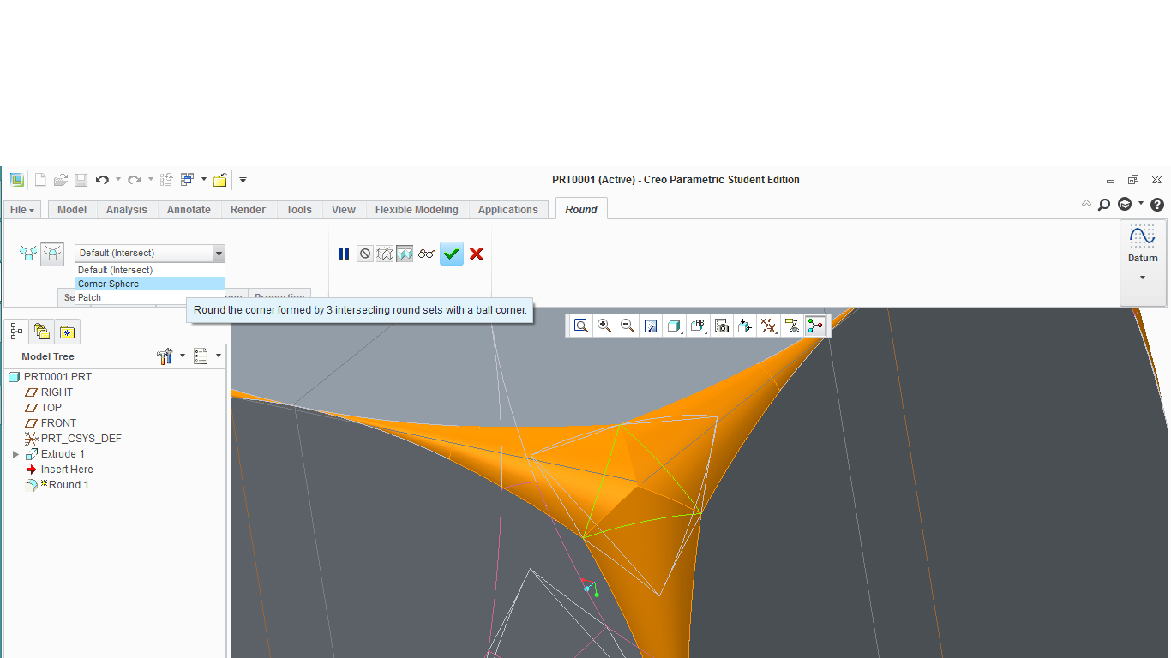Select the No Preview mode icon
The image size is (1171, 658).
[365, 254]
